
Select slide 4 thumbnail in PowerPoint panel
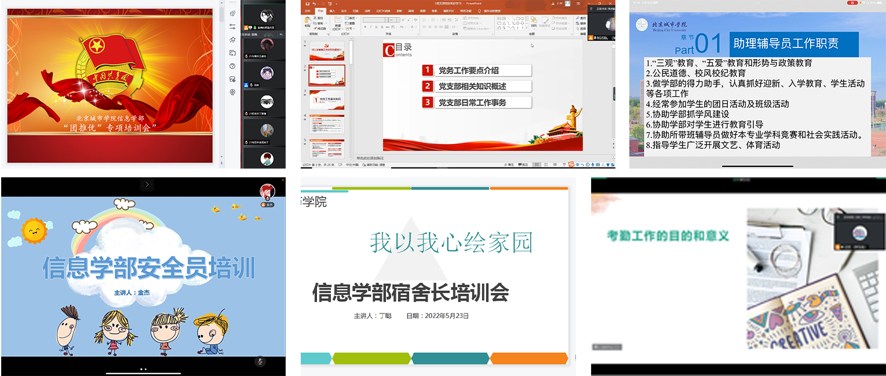pos(327,125)
